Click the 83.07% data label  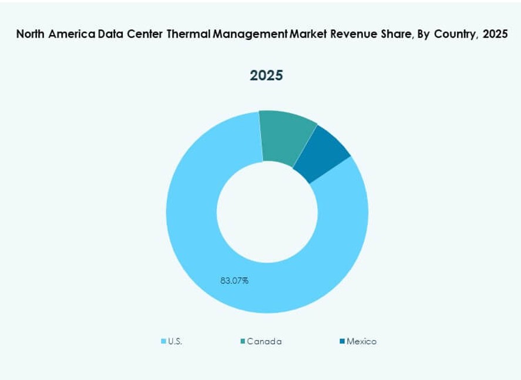click(234, 281)
